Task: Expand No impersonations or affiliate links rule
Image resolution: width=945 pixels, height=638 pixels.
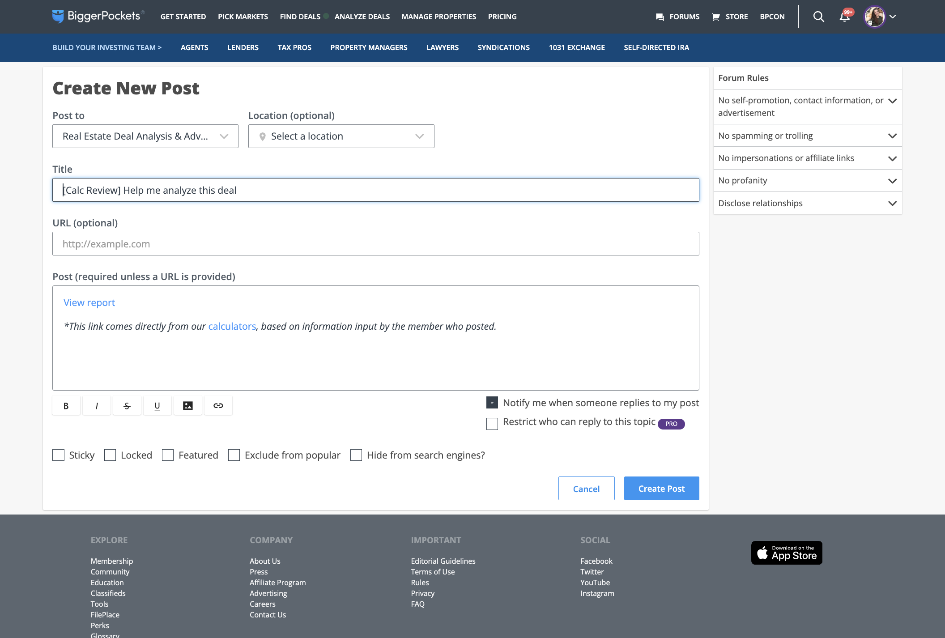Action: (808, 158)
